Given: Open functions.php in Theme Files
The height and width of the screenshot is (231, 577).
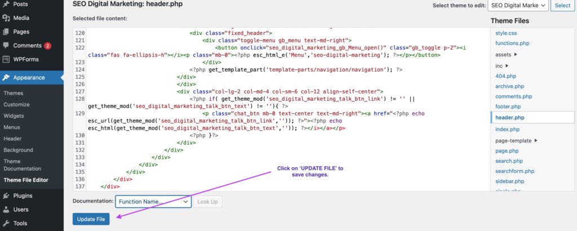Looking at the screenshot, I should [x=512, y=43].
